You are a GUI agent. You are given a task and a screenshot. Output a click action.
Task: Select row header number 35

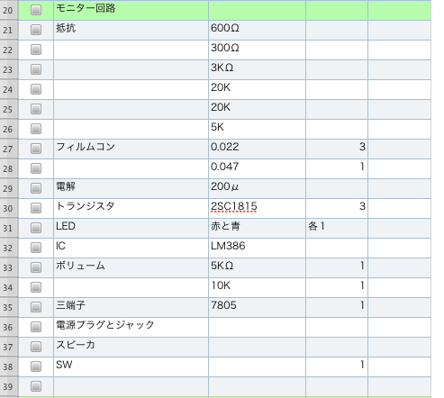9,307
